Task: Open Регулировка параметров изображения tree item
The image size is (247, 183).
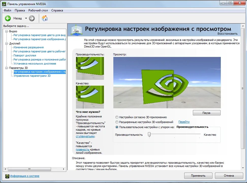Action: pos(39,39)
